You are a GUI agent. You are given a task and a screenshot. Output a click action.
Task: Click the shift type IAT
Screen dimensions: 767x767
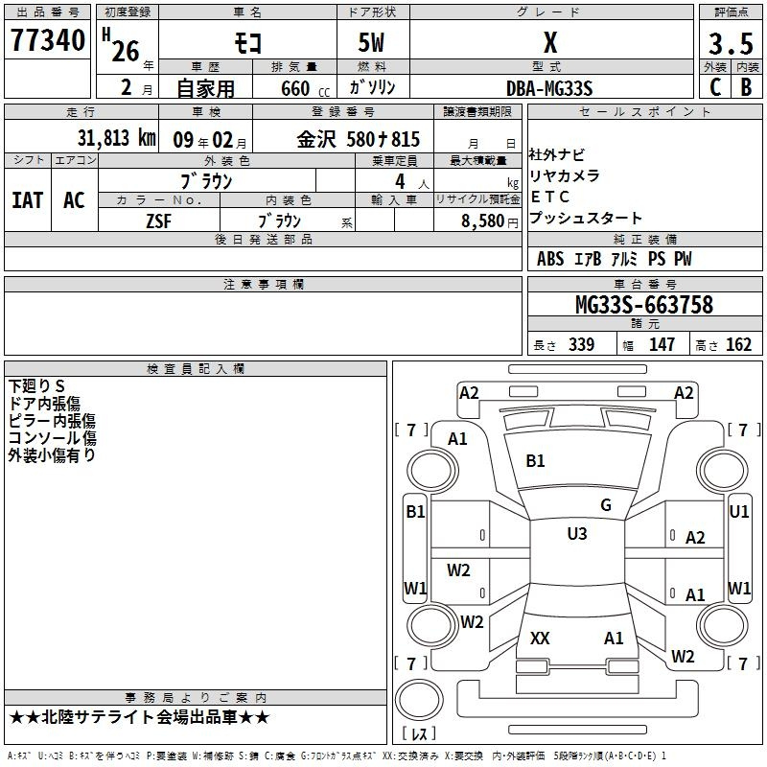click(x=28, y=200)
